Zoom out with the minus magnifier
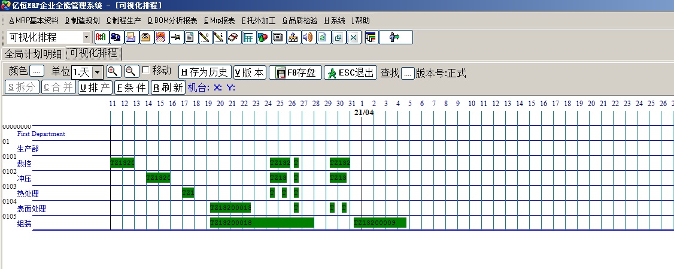Image resolution: width=674 pixels, height=269 pixels. (132, 72)
